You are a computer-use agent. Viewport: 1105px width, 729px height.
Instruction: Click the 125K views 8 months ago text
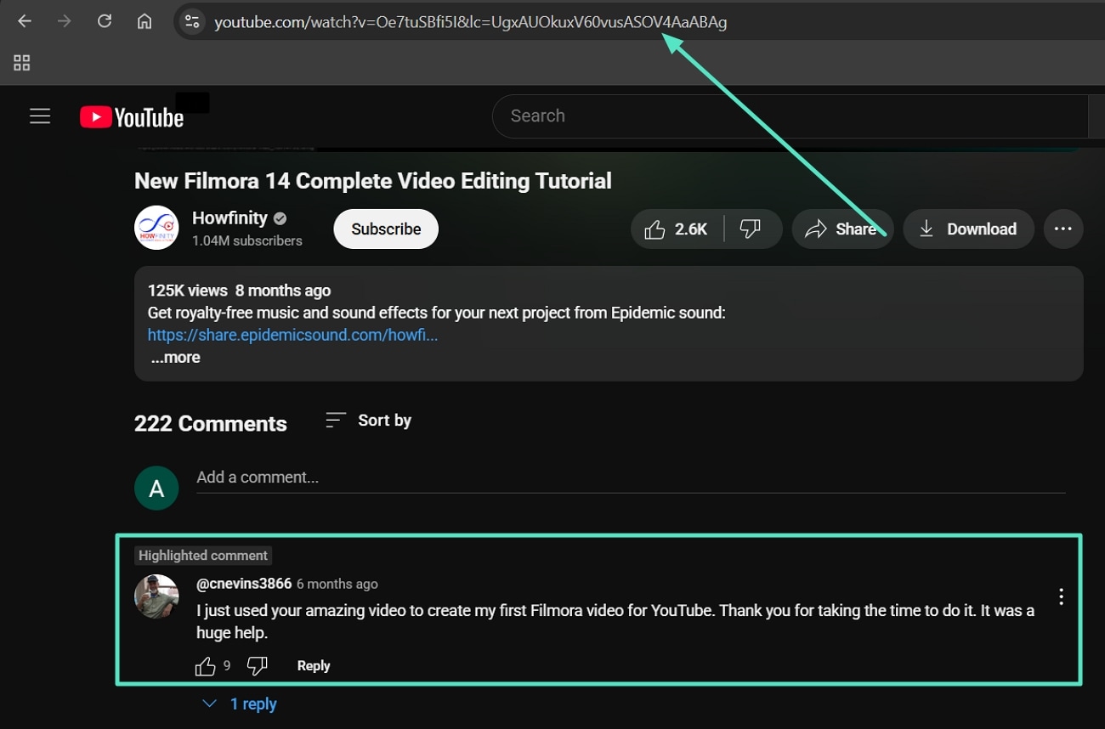point(239,291)
